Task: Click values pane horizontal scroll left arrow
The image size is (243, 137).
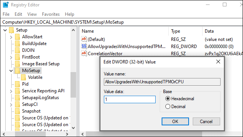Action: coord(82,134)
